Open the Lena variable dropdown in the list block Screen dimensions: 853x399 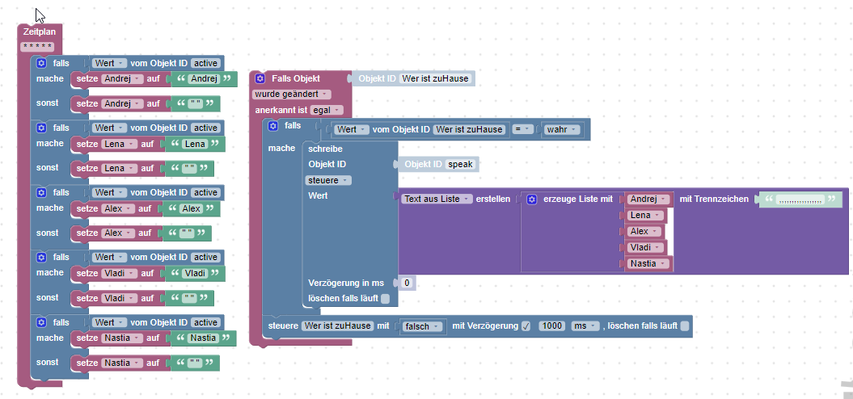pos(646,216)
